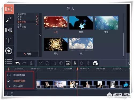The width and height of the screenshot is (134, 100).
Task: Click the microphone Record audio icon
Action: point(75,63)
